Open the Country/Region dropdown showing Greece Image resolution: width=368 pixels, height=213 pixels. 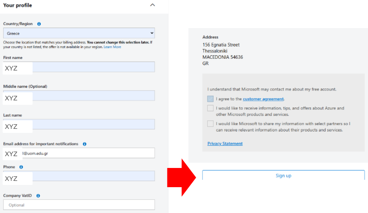coord(79,33)
